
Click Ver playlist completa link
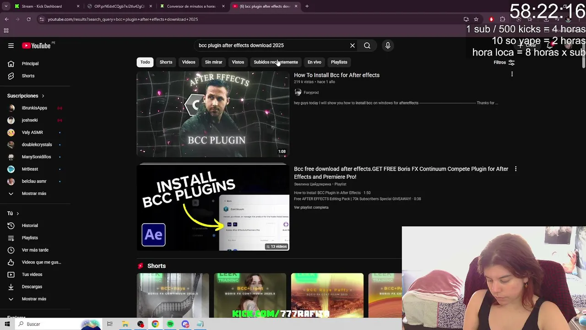pos(311,207)
